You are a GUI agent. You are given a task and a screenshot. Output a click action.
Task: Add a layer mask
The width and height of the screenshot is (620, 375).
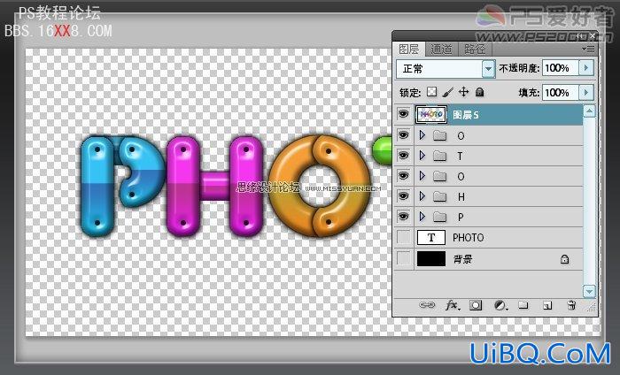tap(476, 305)
